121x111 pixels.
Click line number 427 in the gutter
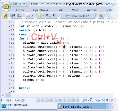tap(11, 47)
